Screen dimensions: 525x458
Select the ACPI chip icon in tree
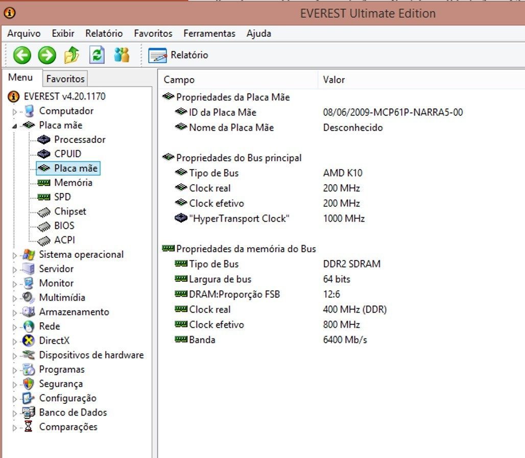click(44, 240)
